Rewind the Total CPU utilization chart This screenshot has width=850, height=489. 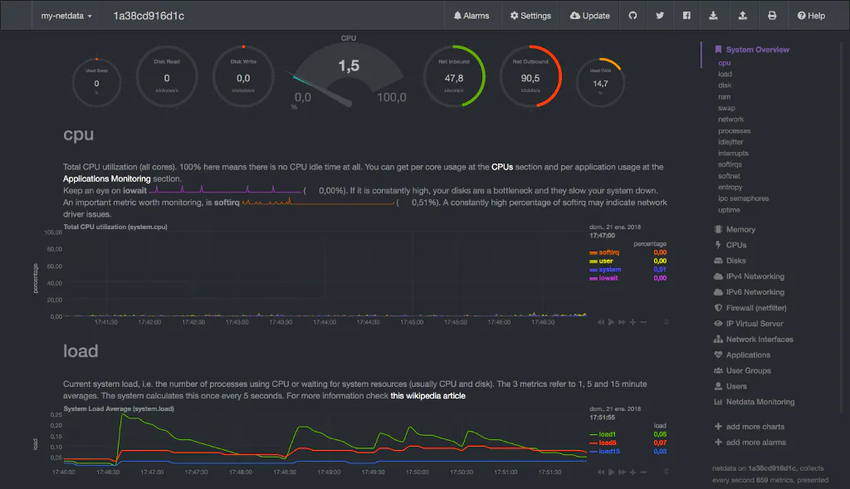[x=601, y=322]
